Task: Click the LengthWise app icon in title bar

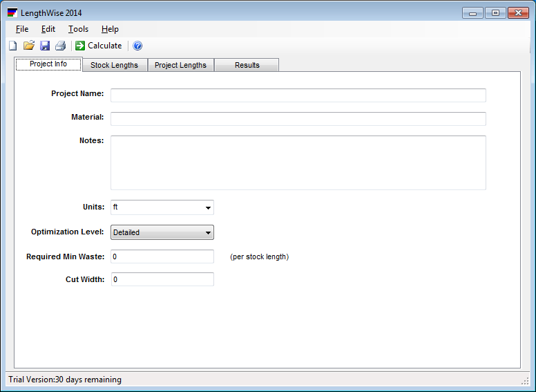Action: [12, 13]
